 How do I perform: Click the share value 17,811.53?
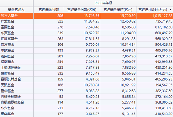[x=92, y=39]
